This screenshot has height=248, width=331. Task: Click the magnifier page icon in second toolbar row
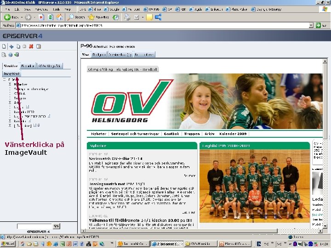click(x=4, y=55)
